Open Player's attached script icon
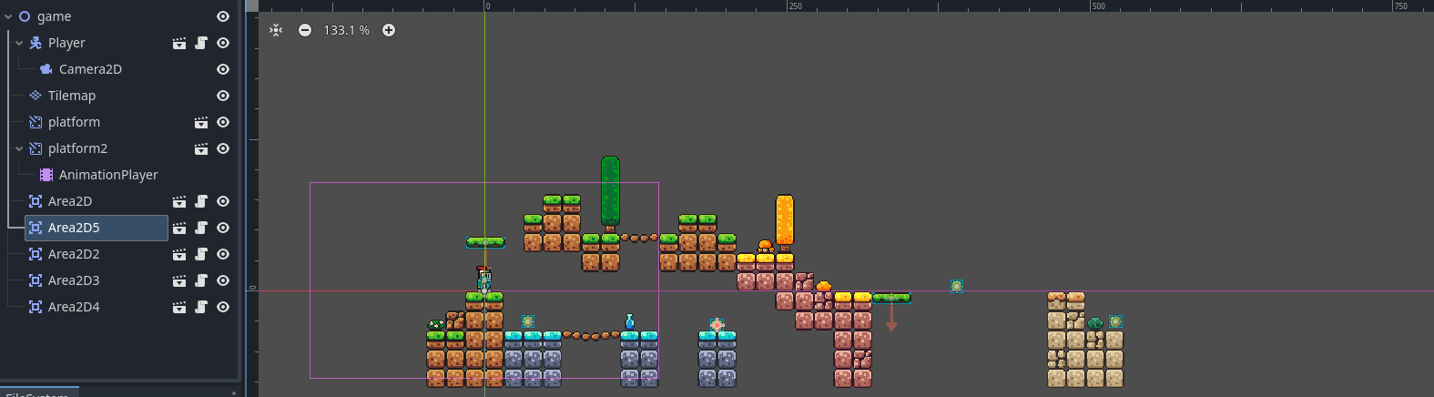This screenshot has width=1434, height=397. 201,43
